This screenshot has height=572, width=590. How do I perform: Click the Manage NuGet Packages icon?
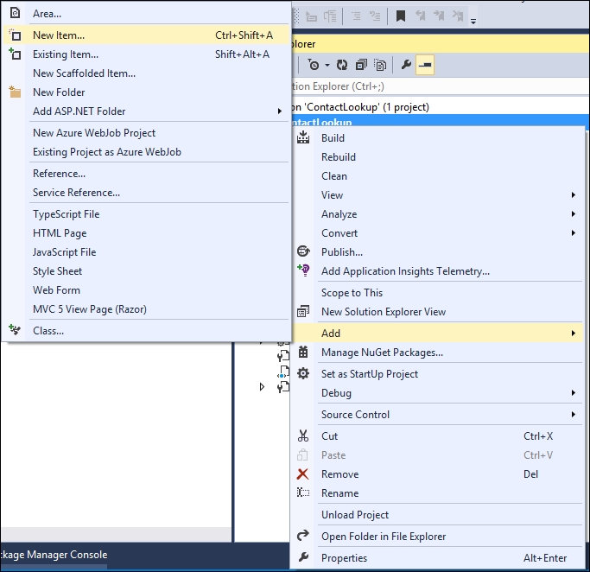tap(303, 353)
